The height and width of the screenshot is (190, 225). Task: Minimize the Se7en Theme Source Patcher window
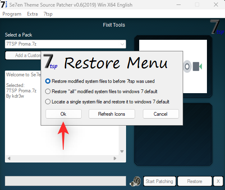point(179,5)
